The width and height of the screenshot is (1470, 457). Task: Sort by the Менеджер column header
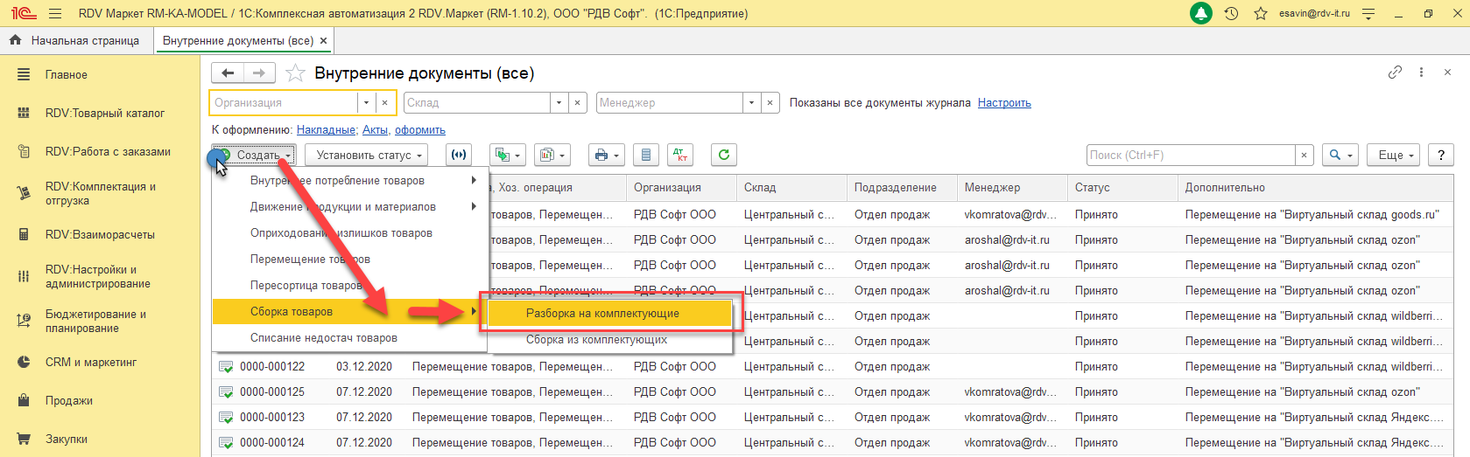[x=1012, y=187]
